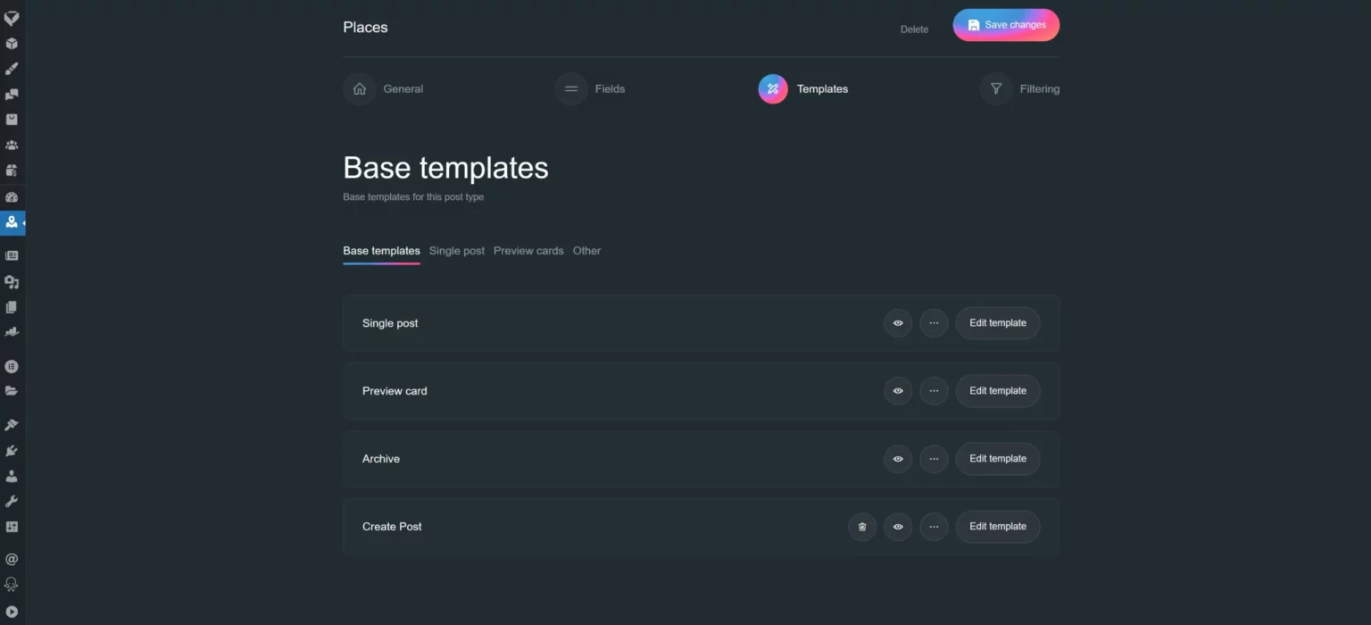
Task: Expand the three-dot menu for Archive
Action: (934, 459)
